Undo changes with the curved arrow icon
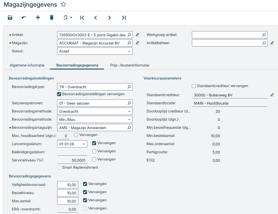Image resolution: width=278 pixels, height=214 pixels. [24, 17]
